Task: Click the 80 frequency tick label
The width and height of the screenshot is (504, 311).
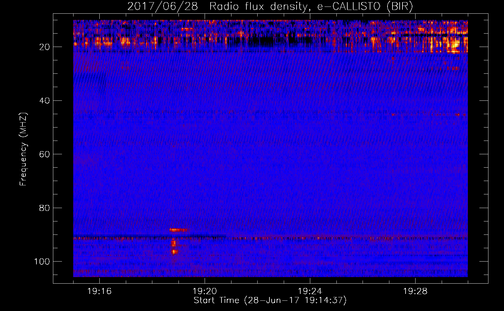Action: 45,208
